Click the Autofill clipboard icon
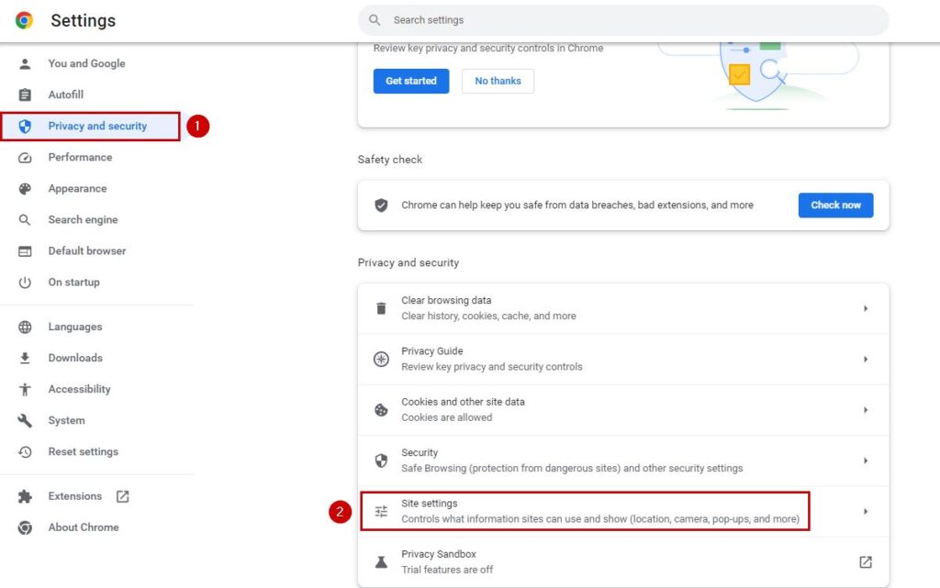This screenshot has width=940, height=588. (x=25, y=94)
